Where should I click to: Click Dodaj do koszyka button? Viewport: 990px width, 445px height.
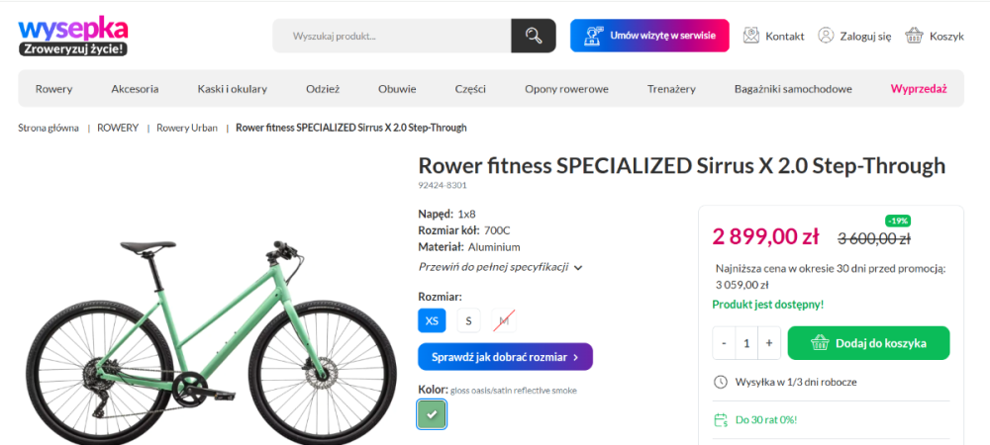(x=868, y=343)
